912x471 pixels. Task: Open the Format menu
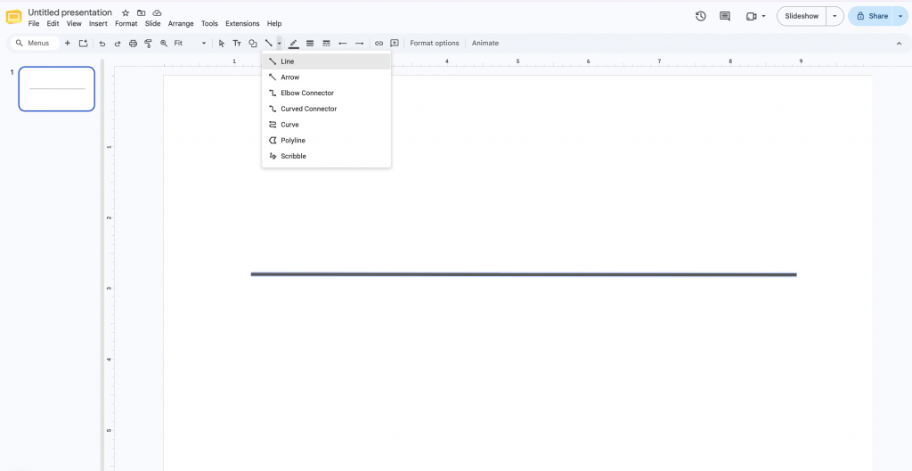126,24
